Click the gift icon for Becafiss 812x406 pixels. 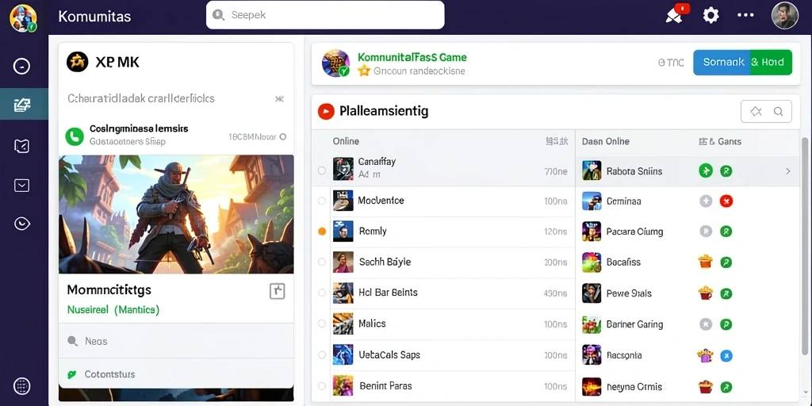(x=705, y=262)
